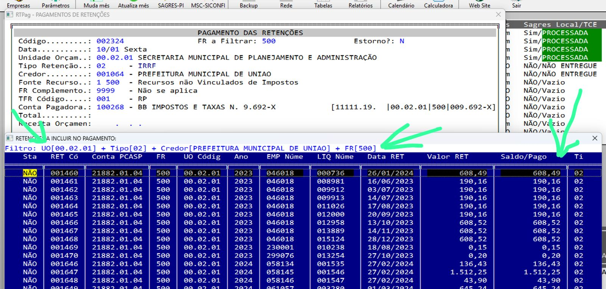This screenshot has height=289, width=606.
Task: Open SAGRES-PI from the toolbar
Action: click(171, 5)
